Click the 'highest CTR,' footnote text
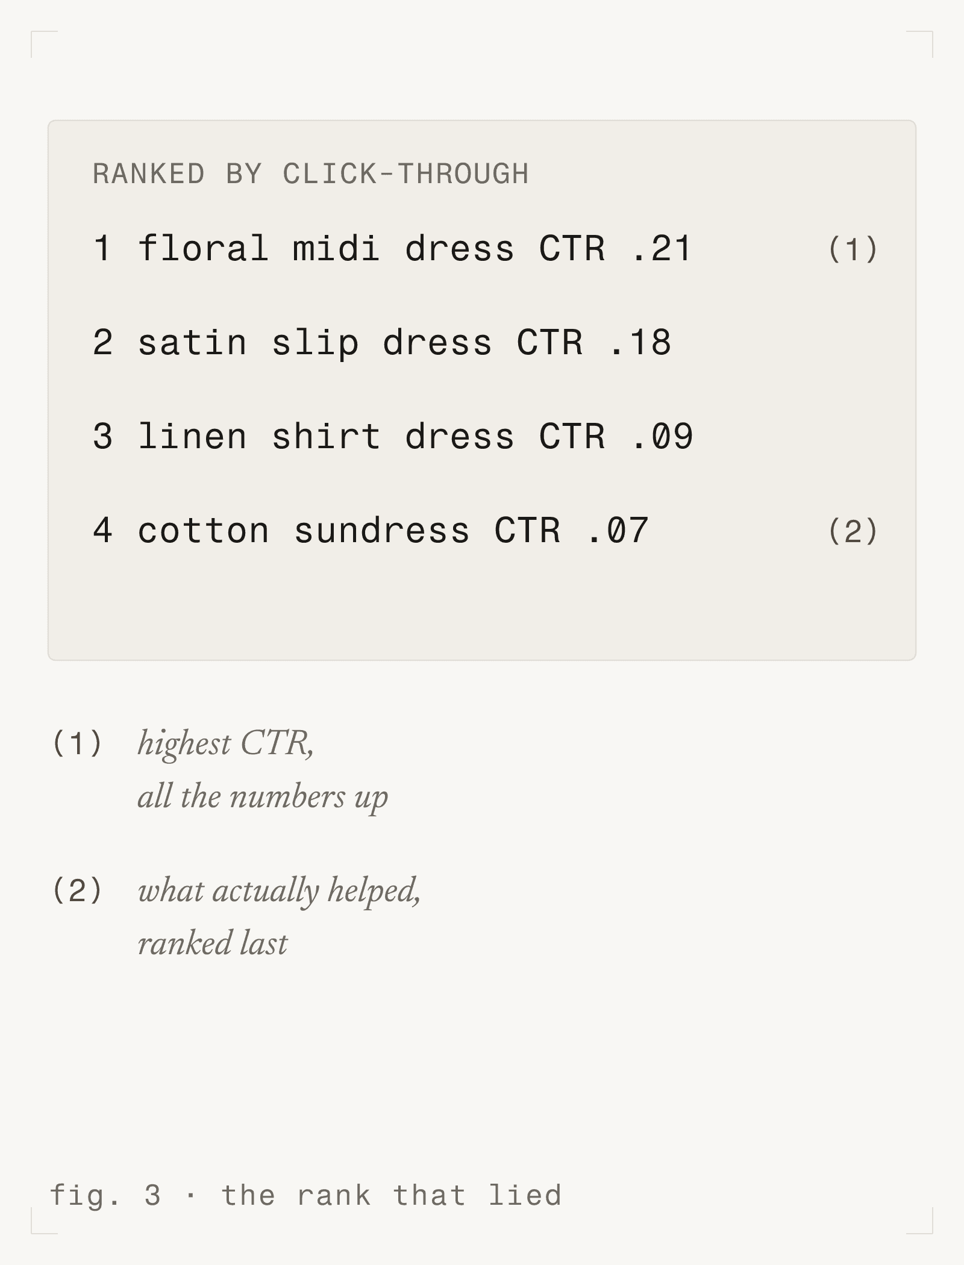Screen dimensions: 964x1265 (x=226, y=743)
